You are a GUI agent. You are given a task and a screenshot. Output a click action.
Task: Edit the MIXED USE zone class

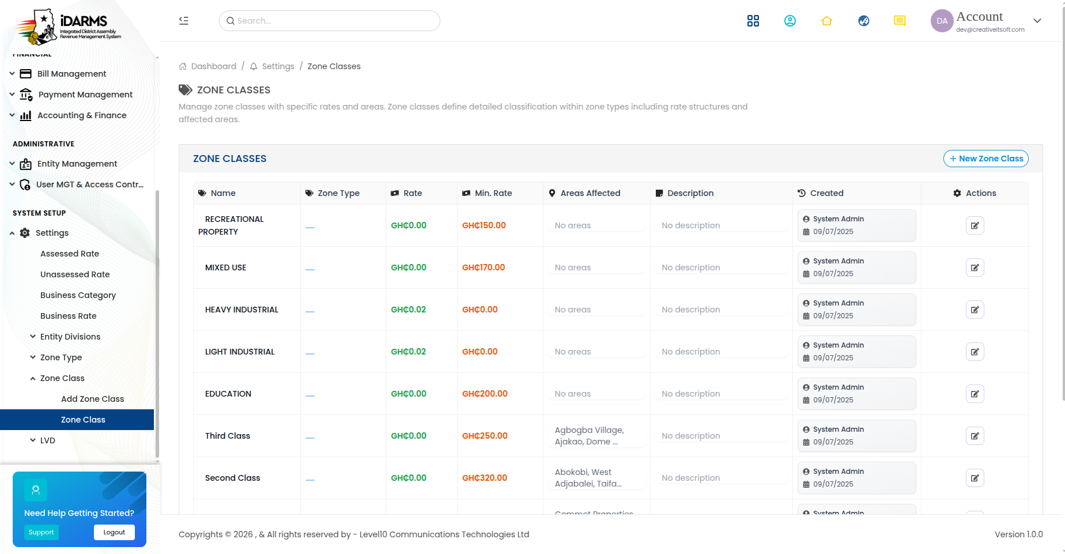pos(975,267)
